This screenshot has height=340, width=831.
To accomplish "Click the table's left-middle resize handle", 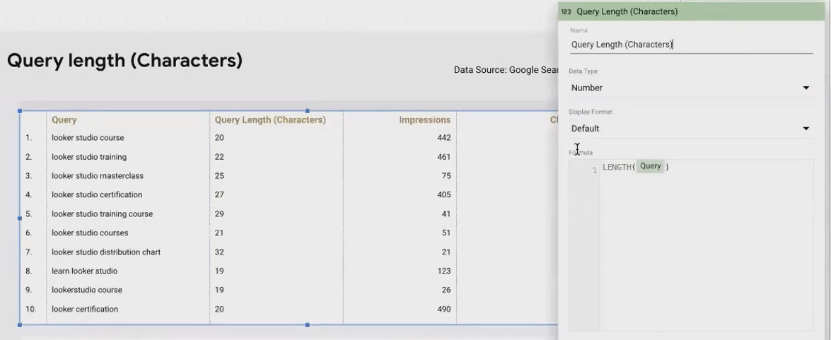I will [x=20, y=218].
